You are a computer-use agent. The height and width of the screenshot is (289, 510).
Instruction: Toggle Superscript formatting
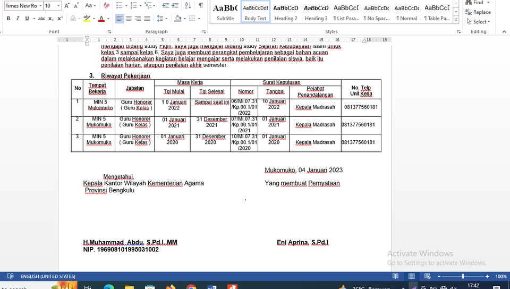click(60, 19)
